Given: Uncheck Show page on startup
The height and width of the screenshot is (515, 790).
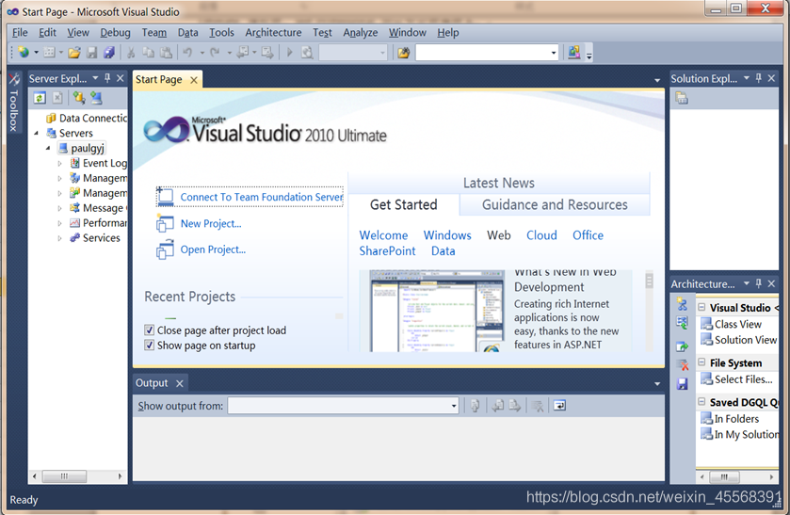Looking at the screenshot, I should [x=149, y=346].
